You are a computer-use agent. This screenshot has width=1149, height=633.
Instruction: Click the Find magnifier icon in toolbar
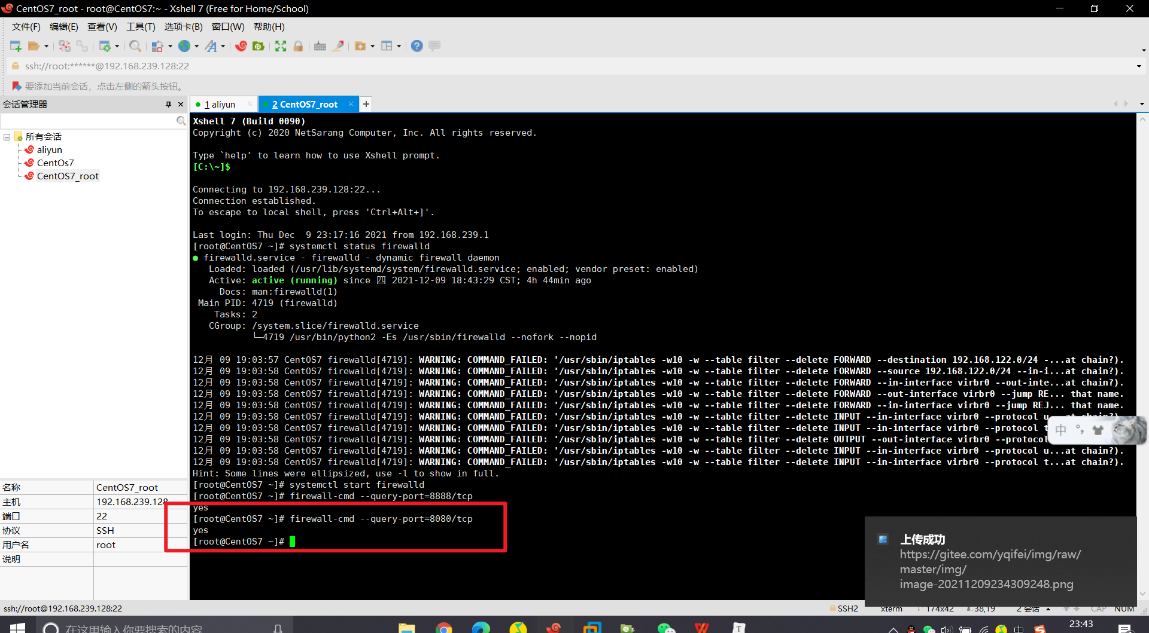pyautogui.click(x=135, y=46)
